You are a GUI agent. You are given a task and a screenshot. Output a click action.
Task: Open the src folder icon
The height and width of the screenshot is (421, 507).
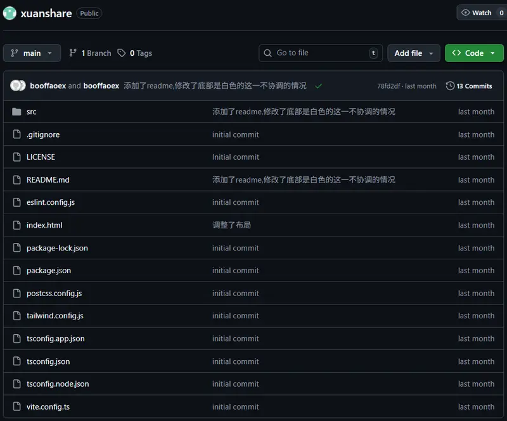(16, 112)
